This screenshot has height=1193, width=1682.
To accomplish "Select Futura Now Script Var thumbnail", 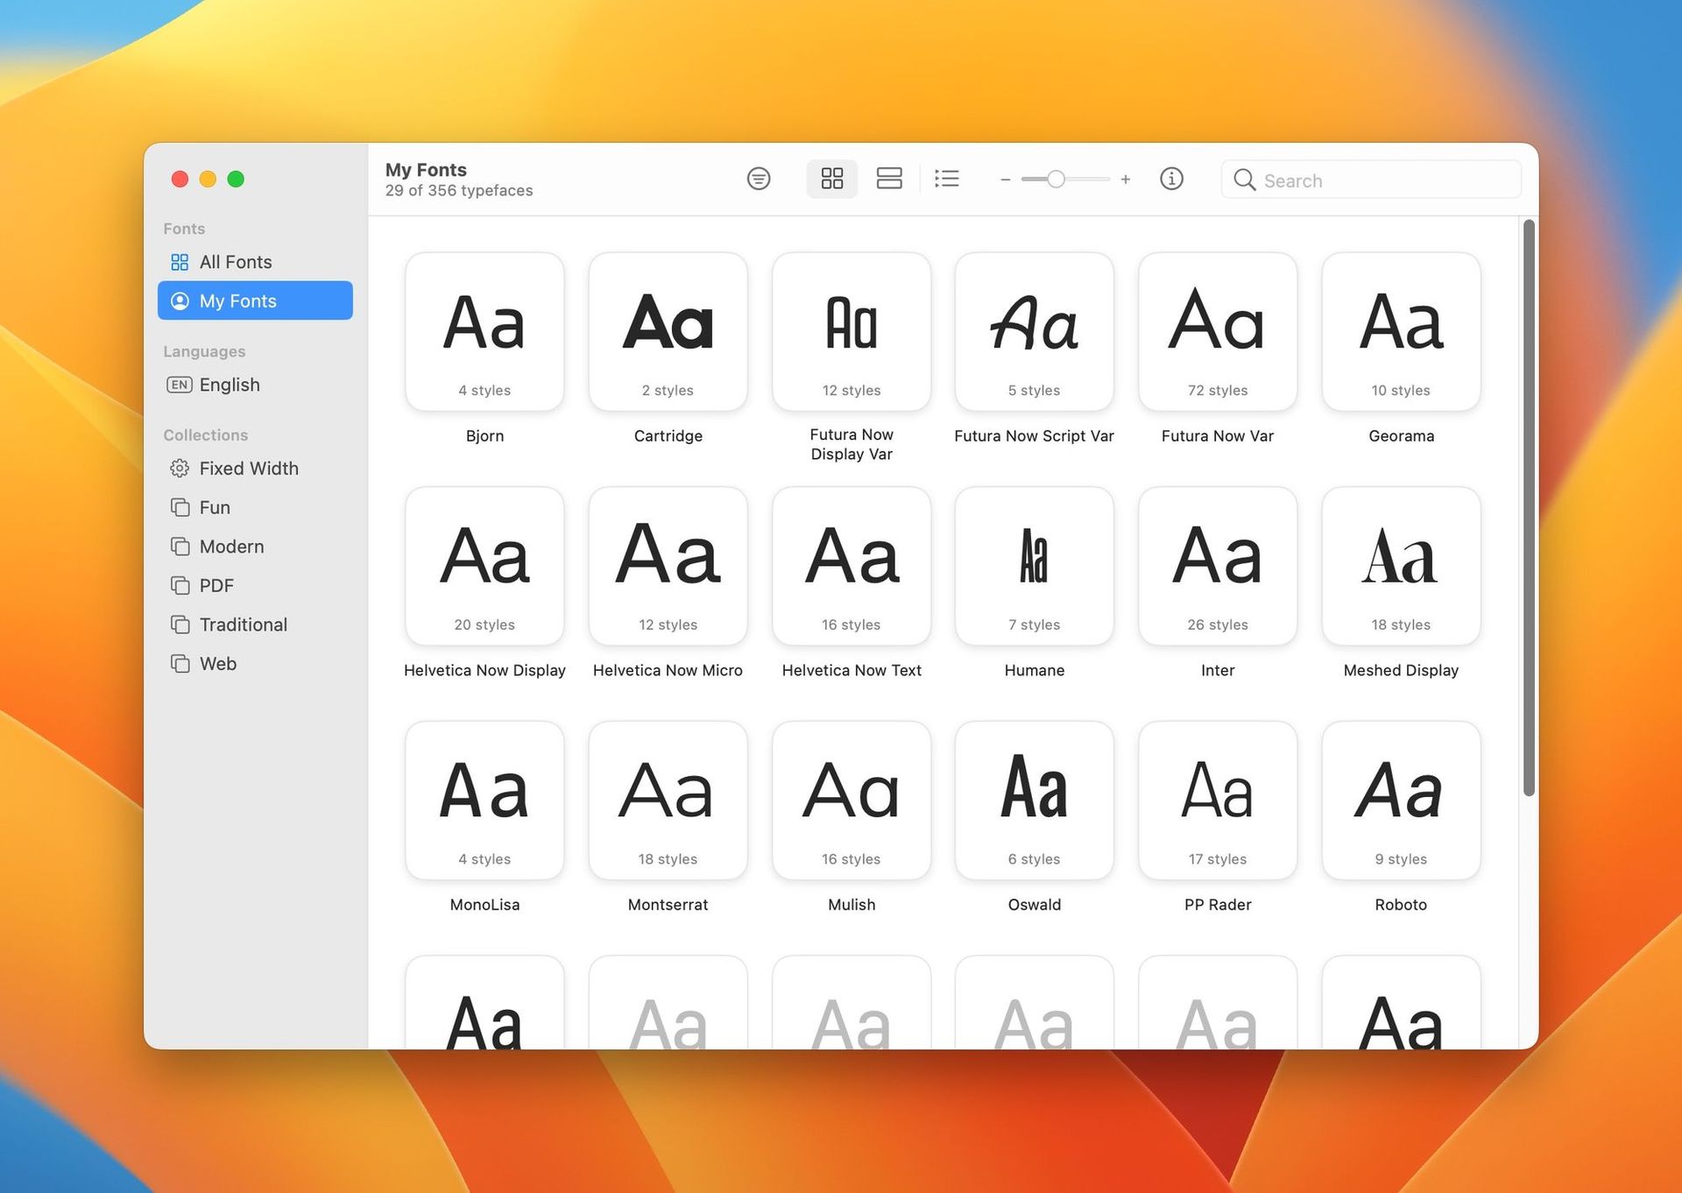I will 1035,332.
